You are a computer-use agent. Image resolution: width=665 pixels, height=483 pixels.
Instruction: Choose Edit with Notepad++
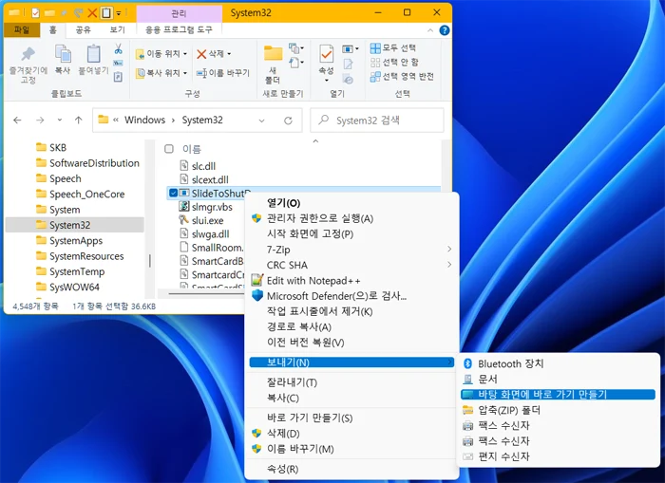(x=352, y=281)
